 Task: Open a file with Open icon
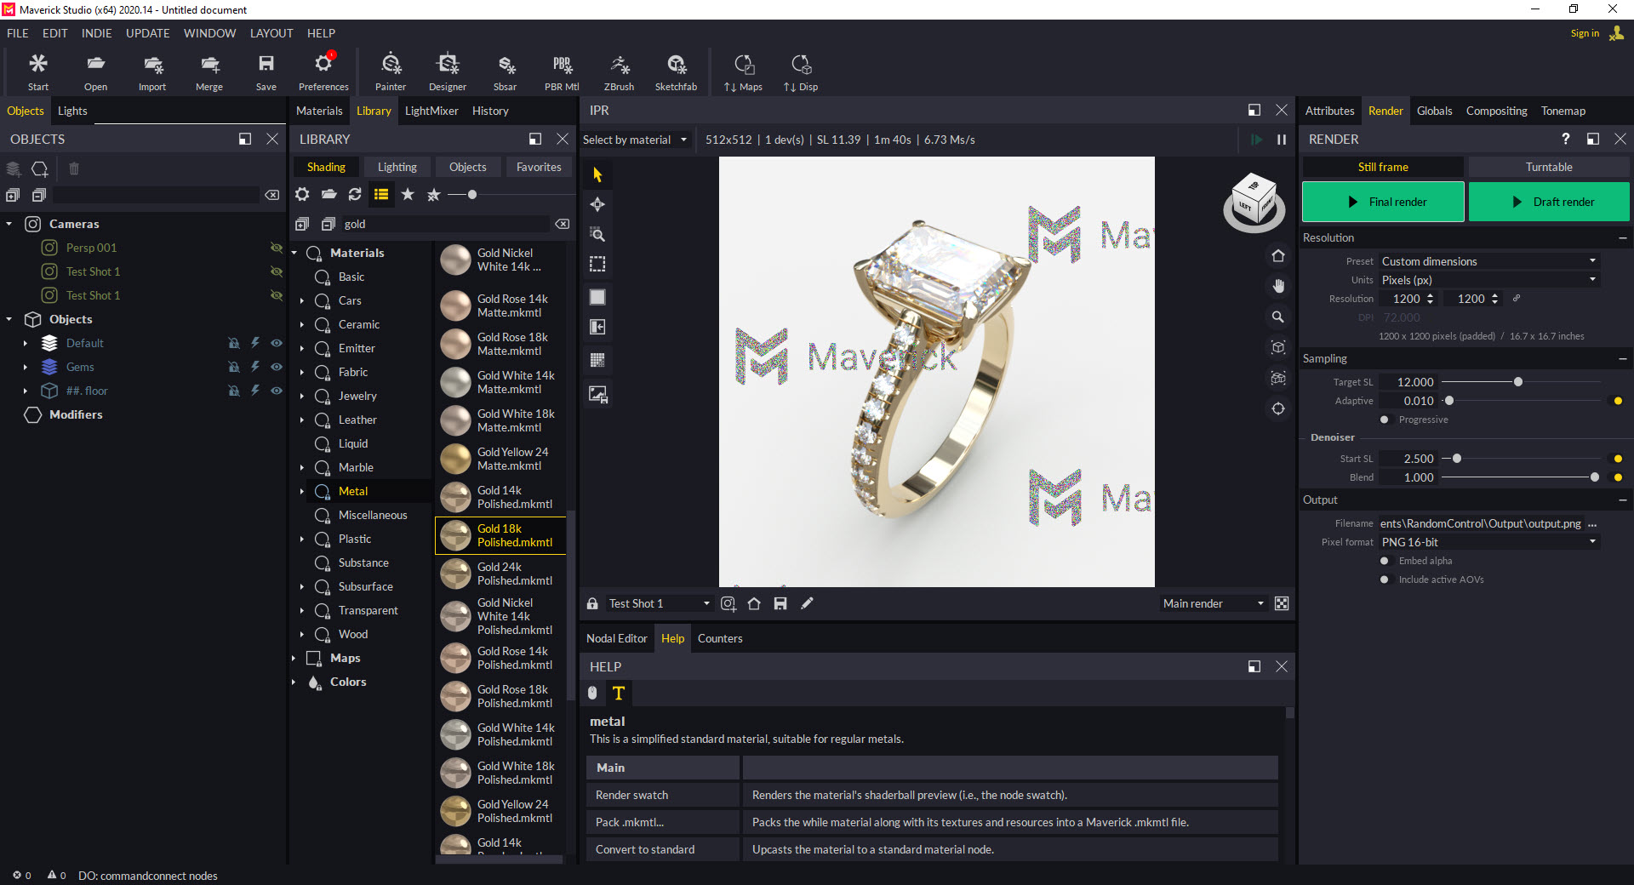[x=95, y=71]
